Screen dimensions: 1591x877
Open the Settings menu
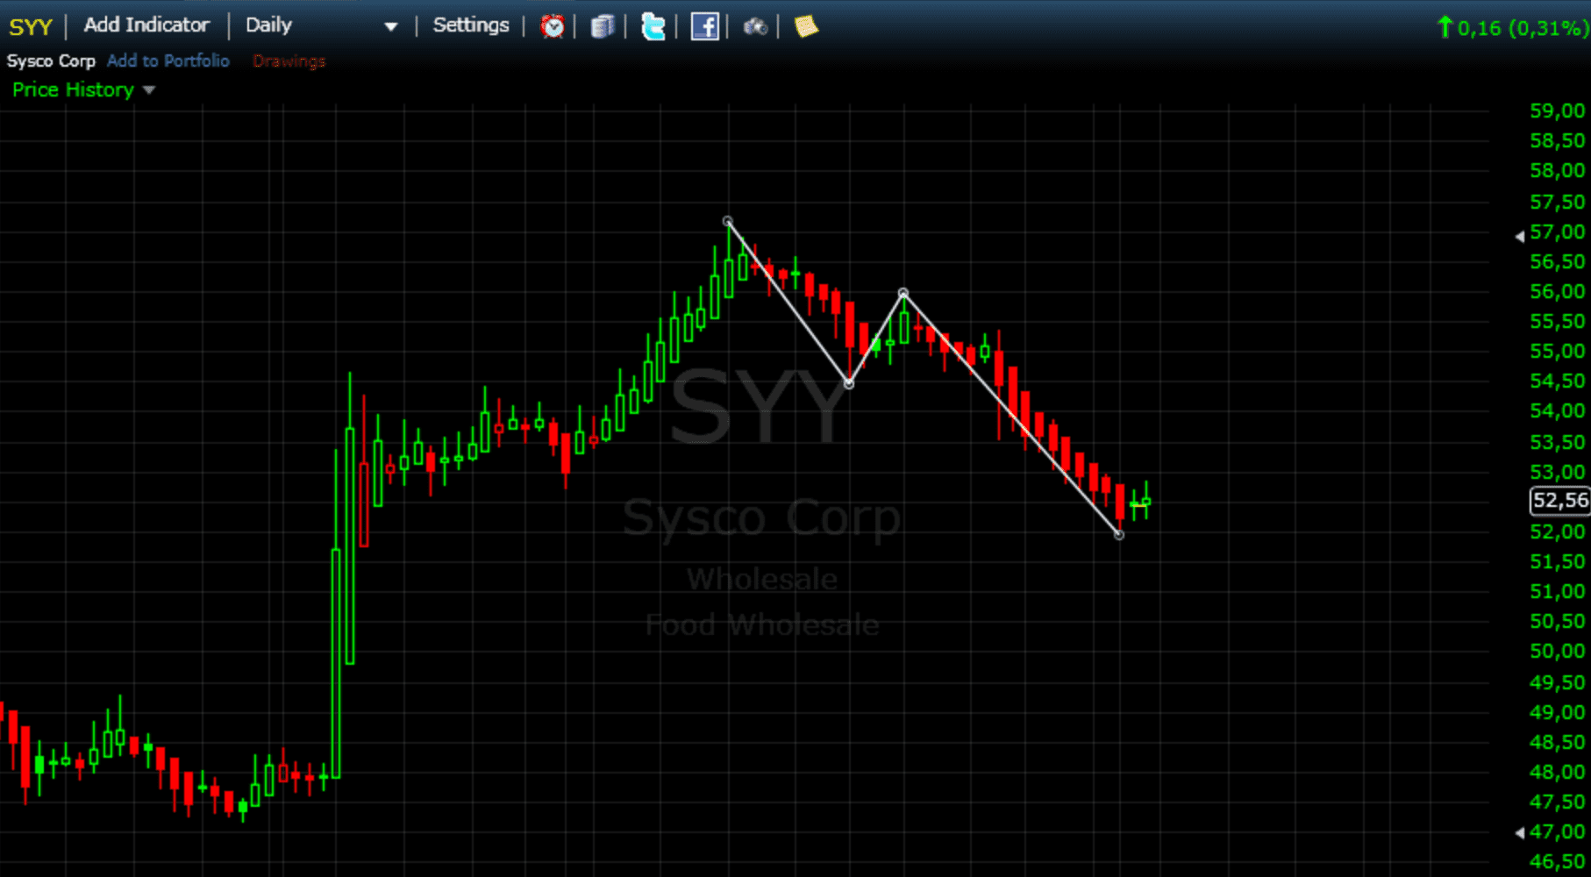(471, 25)
